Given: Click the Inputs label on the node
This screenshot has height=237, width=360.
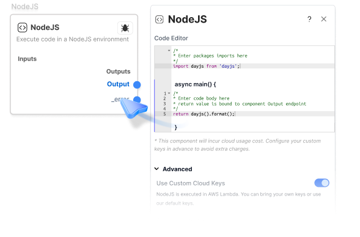Looking at the screenshot, I should pos(27,59).
